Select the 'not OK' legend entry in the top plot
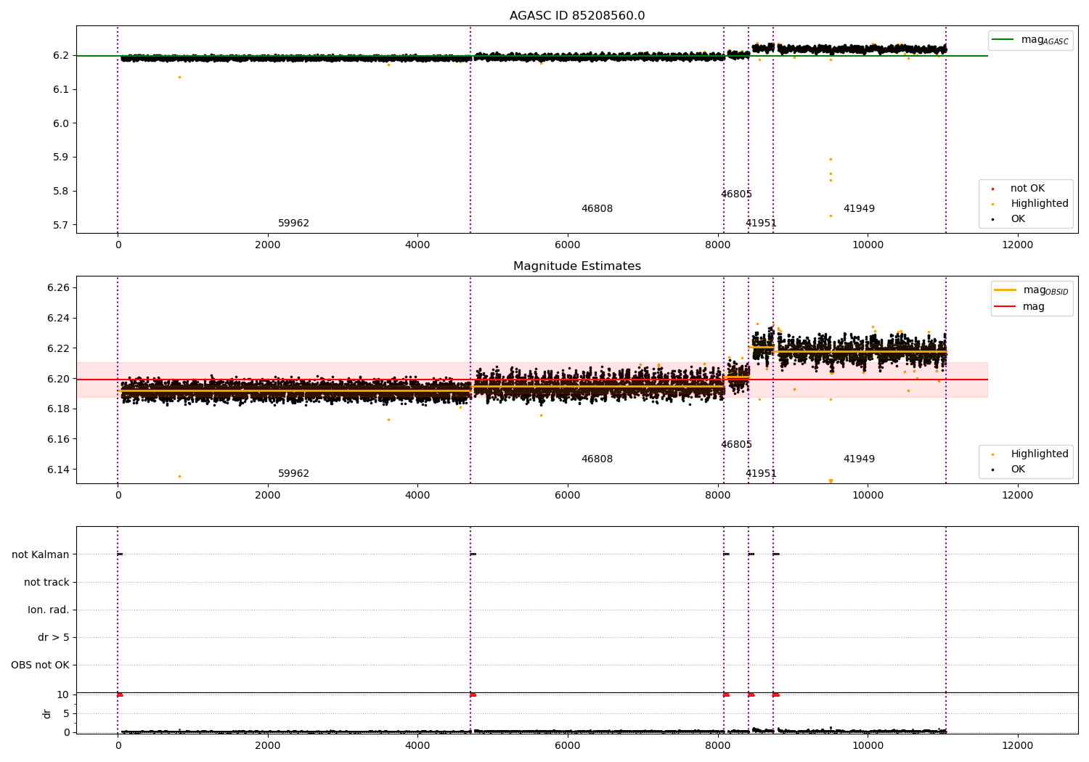1089x762 pixels. tap(1027, 189)
